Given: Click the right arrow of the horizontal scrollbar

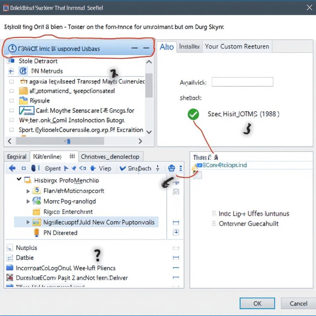Looking at the screenshot, I should (140, 141).
